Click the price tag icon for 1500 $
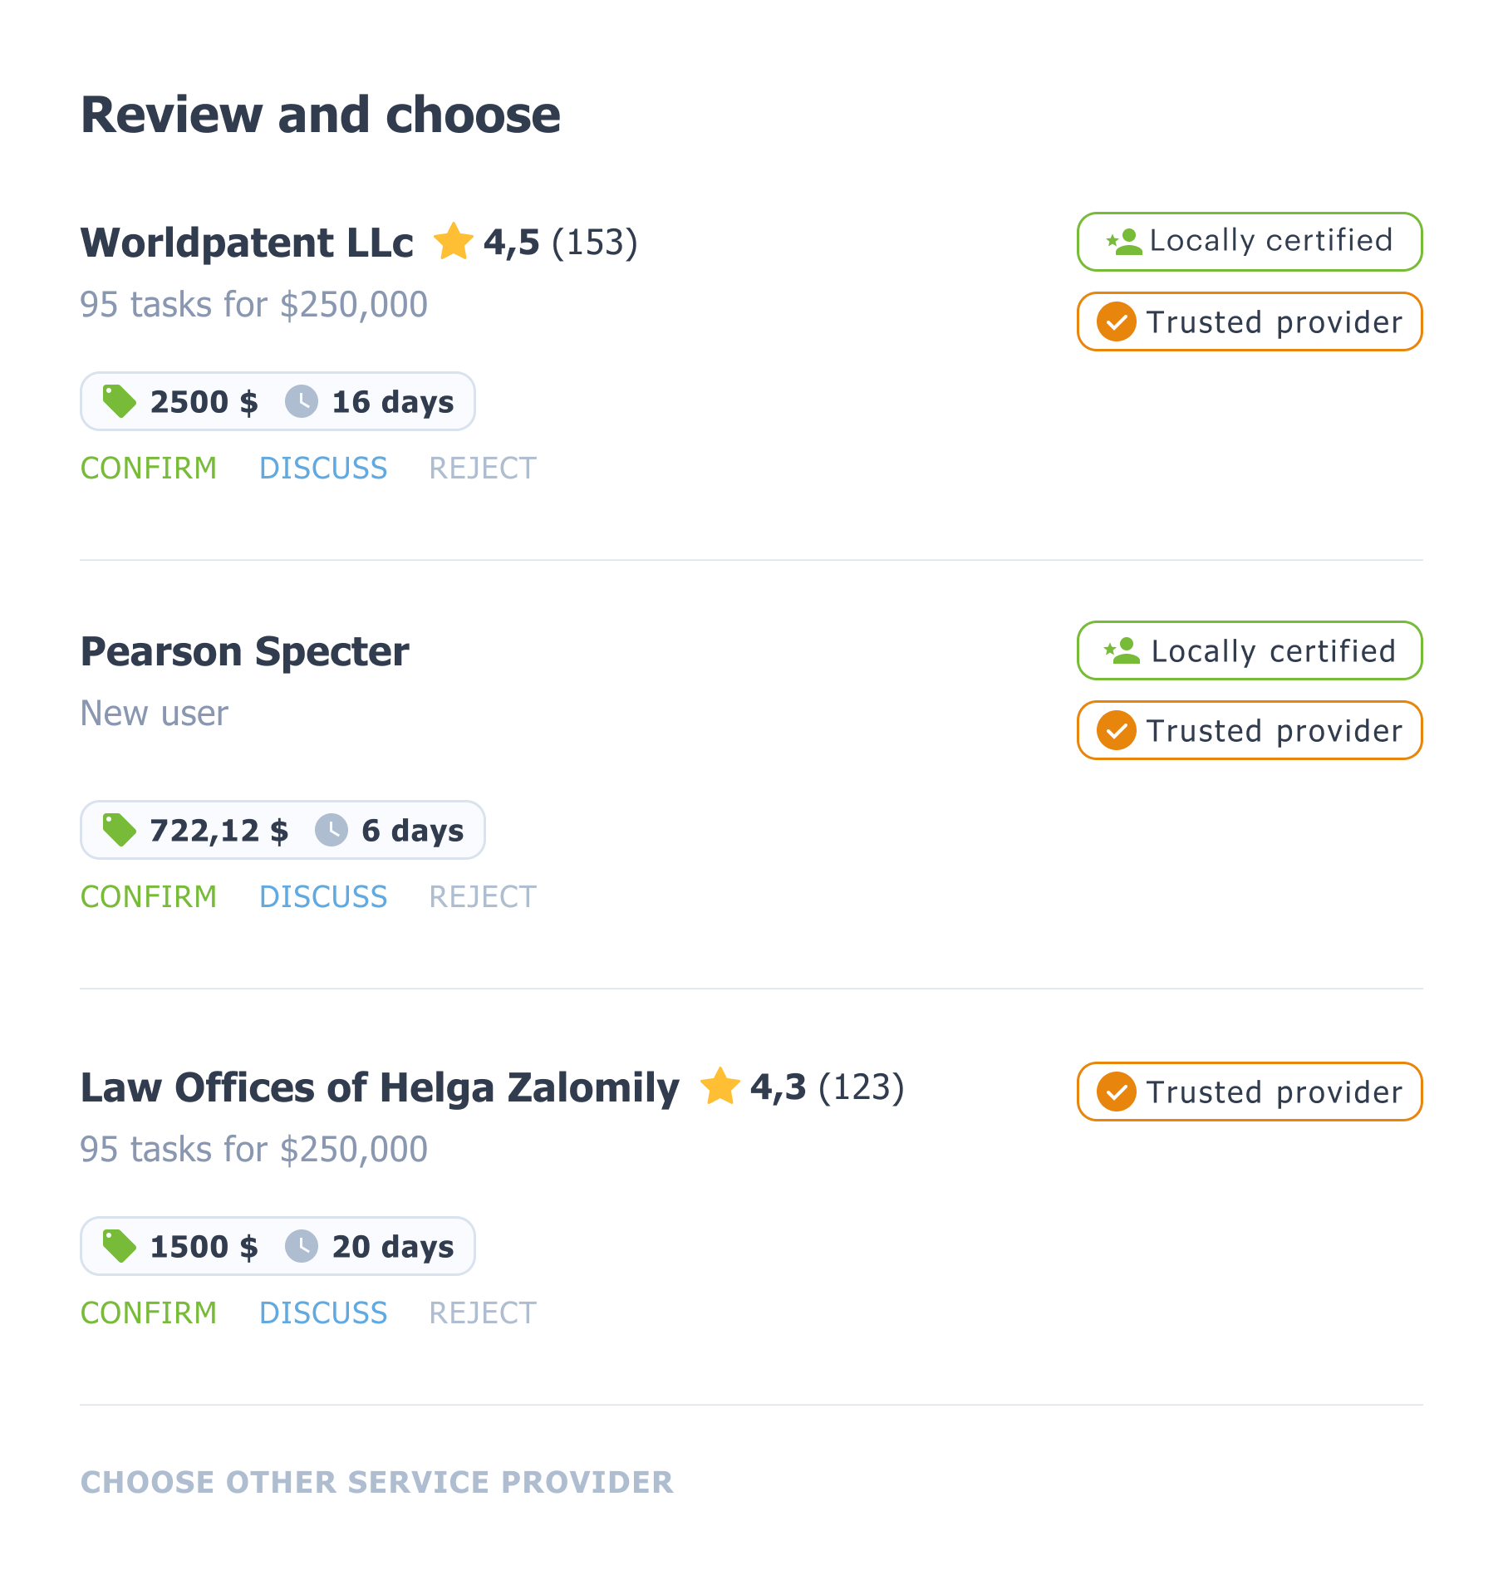 tap(119, 1246)
